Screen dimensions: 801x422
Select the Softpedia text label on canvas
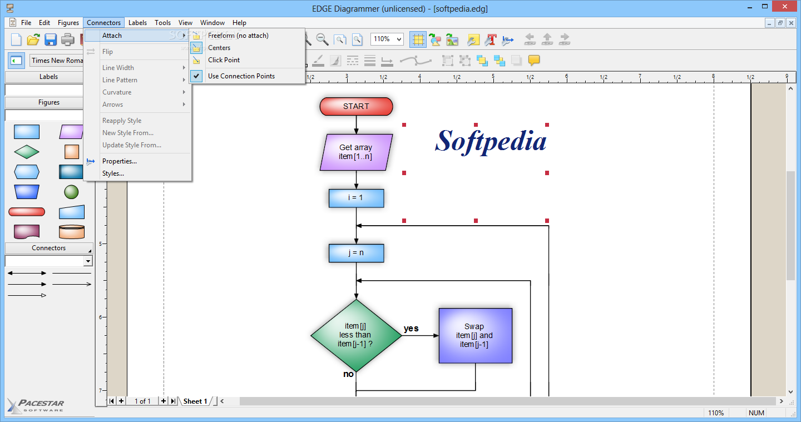[x=491, y=141]
